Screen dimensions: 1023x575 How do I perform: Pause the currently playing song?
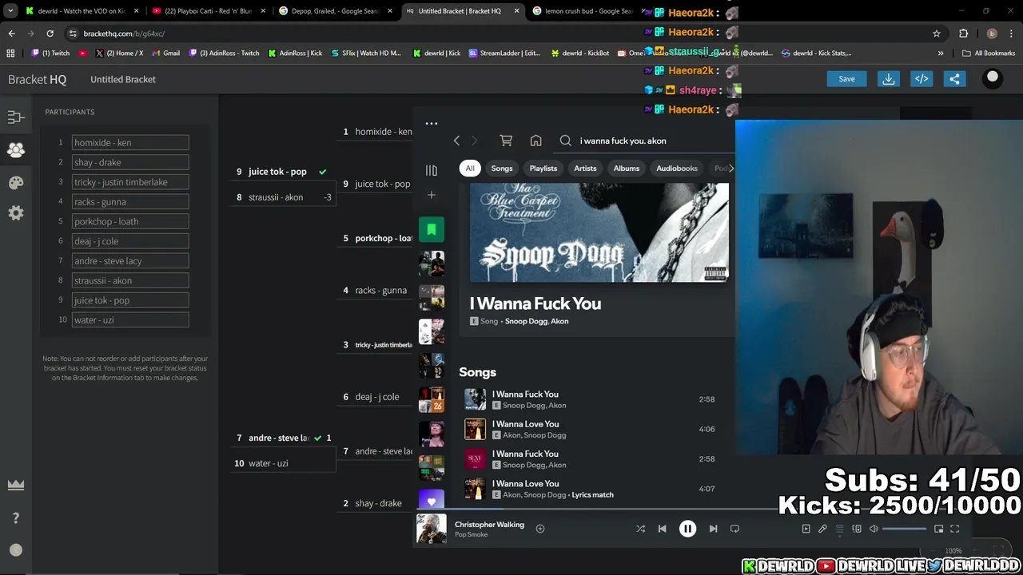[x=687, y=529]
